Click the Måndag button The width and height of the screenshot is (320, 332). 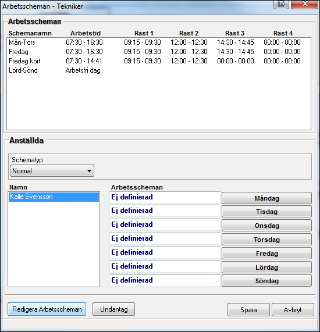(266, 198)
